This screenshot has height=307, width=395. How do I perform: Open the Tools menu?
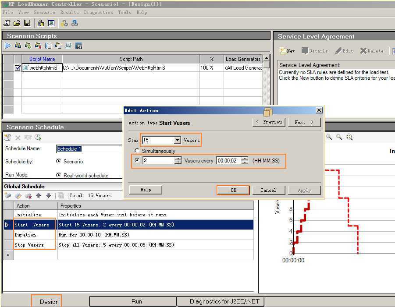pos(125,12)
